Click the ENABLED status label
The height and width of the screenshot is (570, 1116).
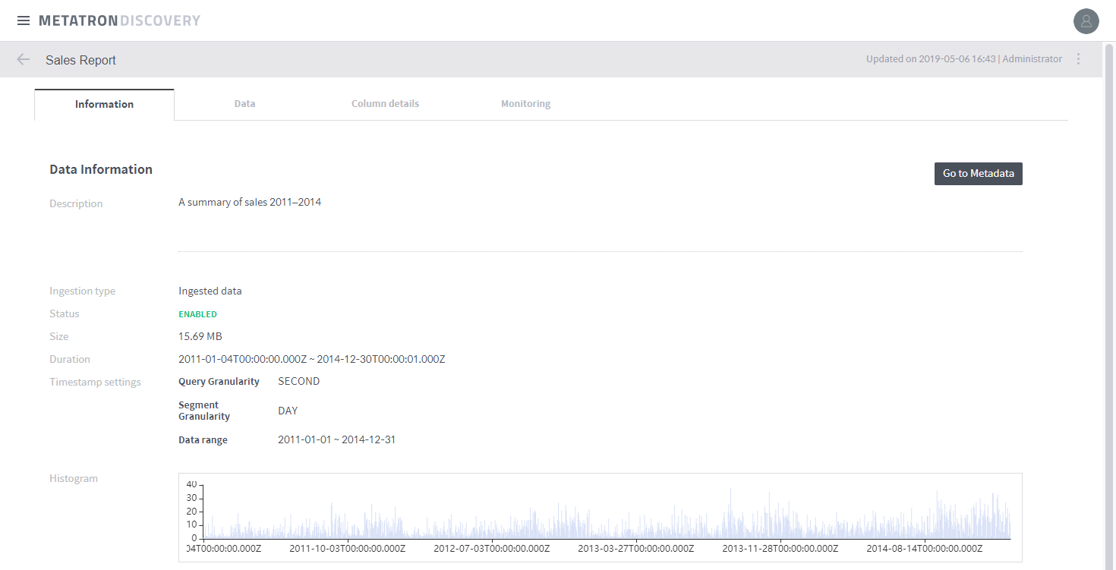[x=197, y=314]
